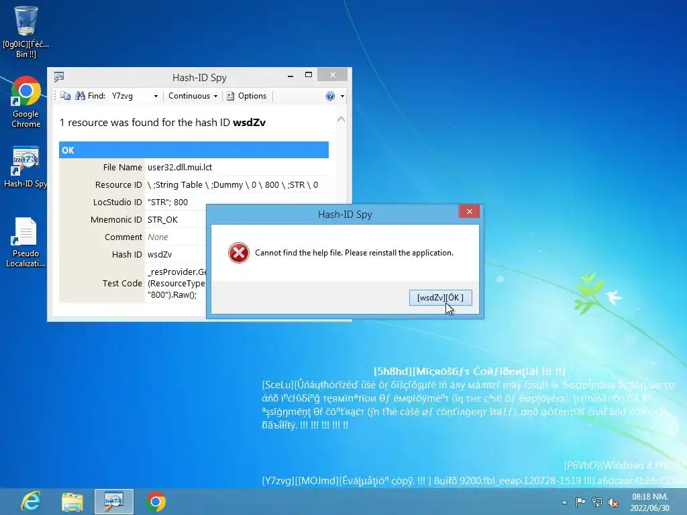Click the Resource ID value String Table path

coord(233,185)
